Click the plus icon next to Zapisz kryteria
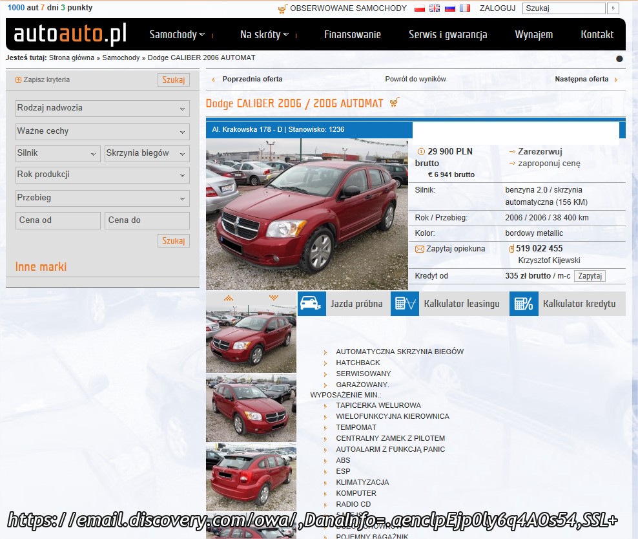 point(18,79)
